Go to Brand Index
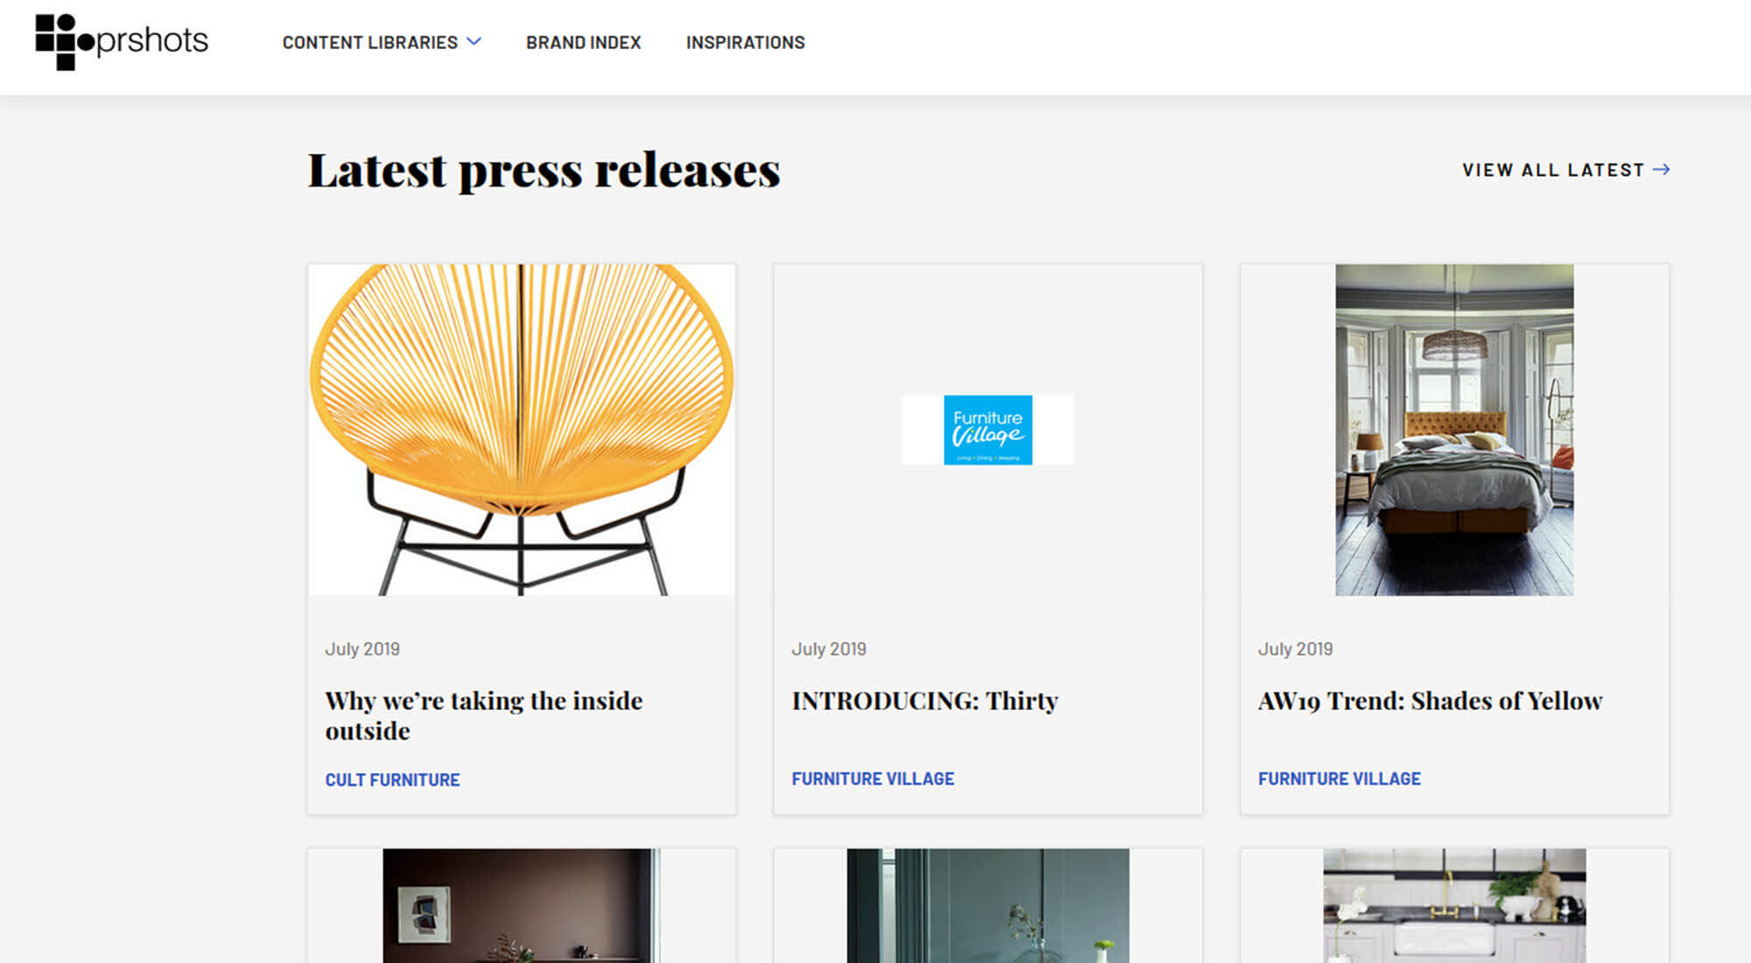Image resolution: width=1751 pixels, height=963 pixels. (x=583, y=42)
